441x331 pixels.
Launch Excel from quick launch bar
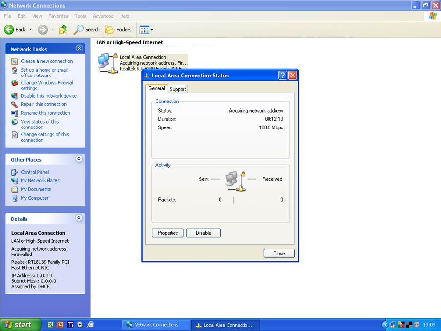[50, 325]
